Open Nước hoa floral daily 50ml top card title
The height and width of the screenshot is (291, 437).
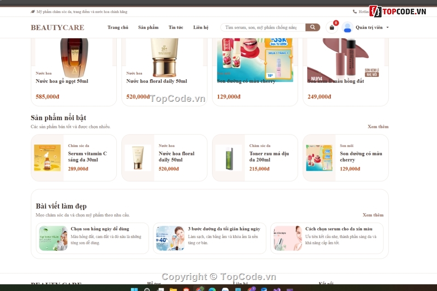156,81
